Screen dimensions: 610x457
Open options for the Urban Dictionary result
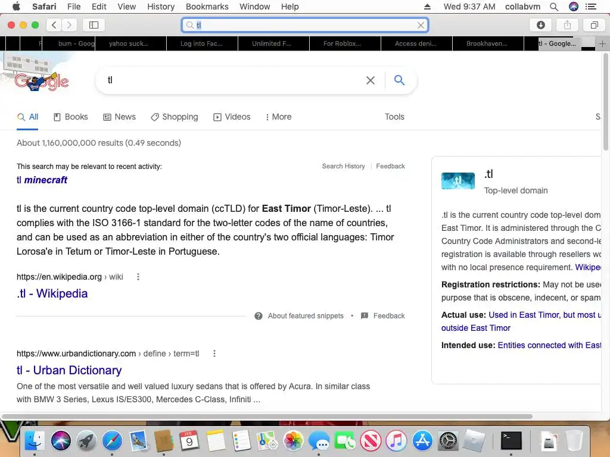214,353
